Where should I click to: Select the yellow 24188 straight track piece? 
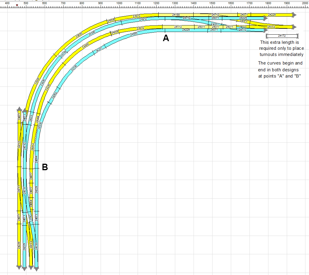(176, 15)
